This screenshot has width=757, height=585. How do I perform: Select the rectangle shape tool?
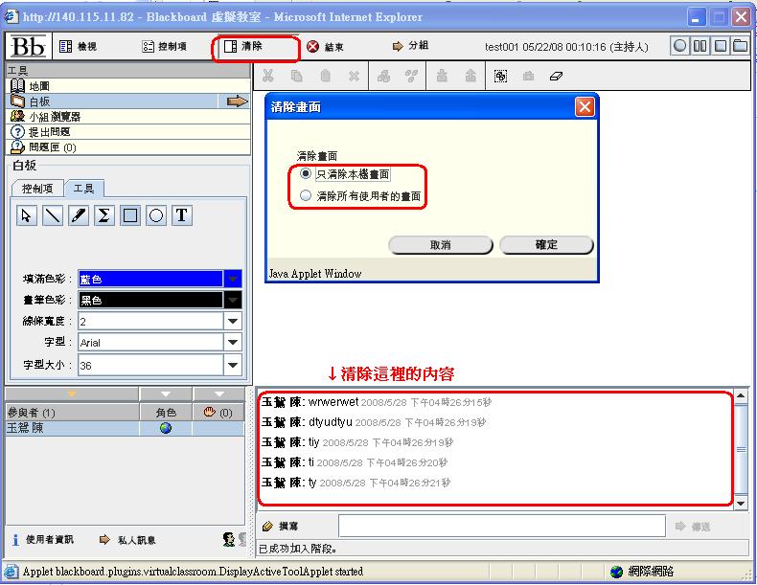click(x=130, y=215)
